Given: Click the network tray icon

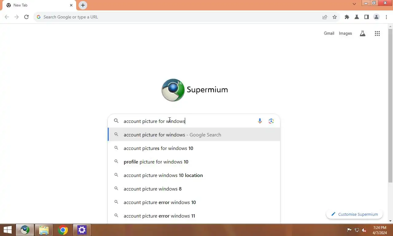Looking at the screenshot, I should pos(357,230).
